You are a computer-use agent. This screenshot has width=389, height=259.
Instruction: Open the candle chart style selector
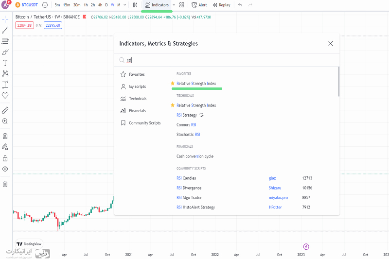pos(135,5)
